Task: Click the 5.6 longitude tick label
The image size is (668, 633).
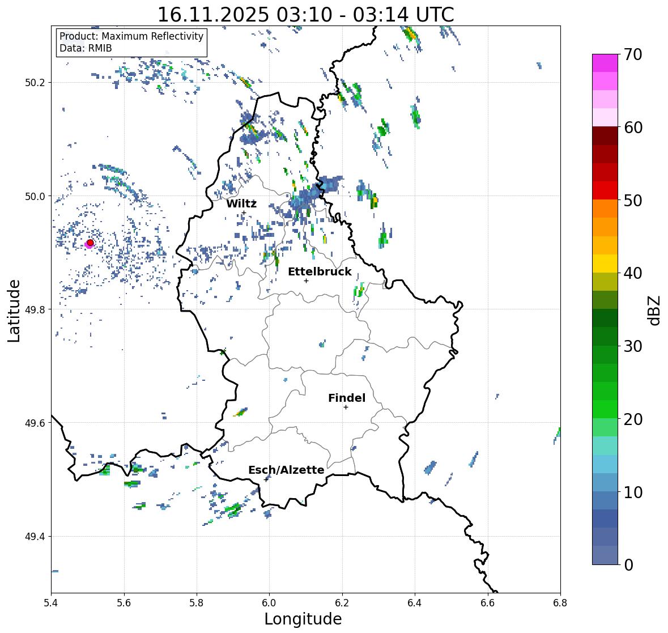Action: (x=124, y=603)
